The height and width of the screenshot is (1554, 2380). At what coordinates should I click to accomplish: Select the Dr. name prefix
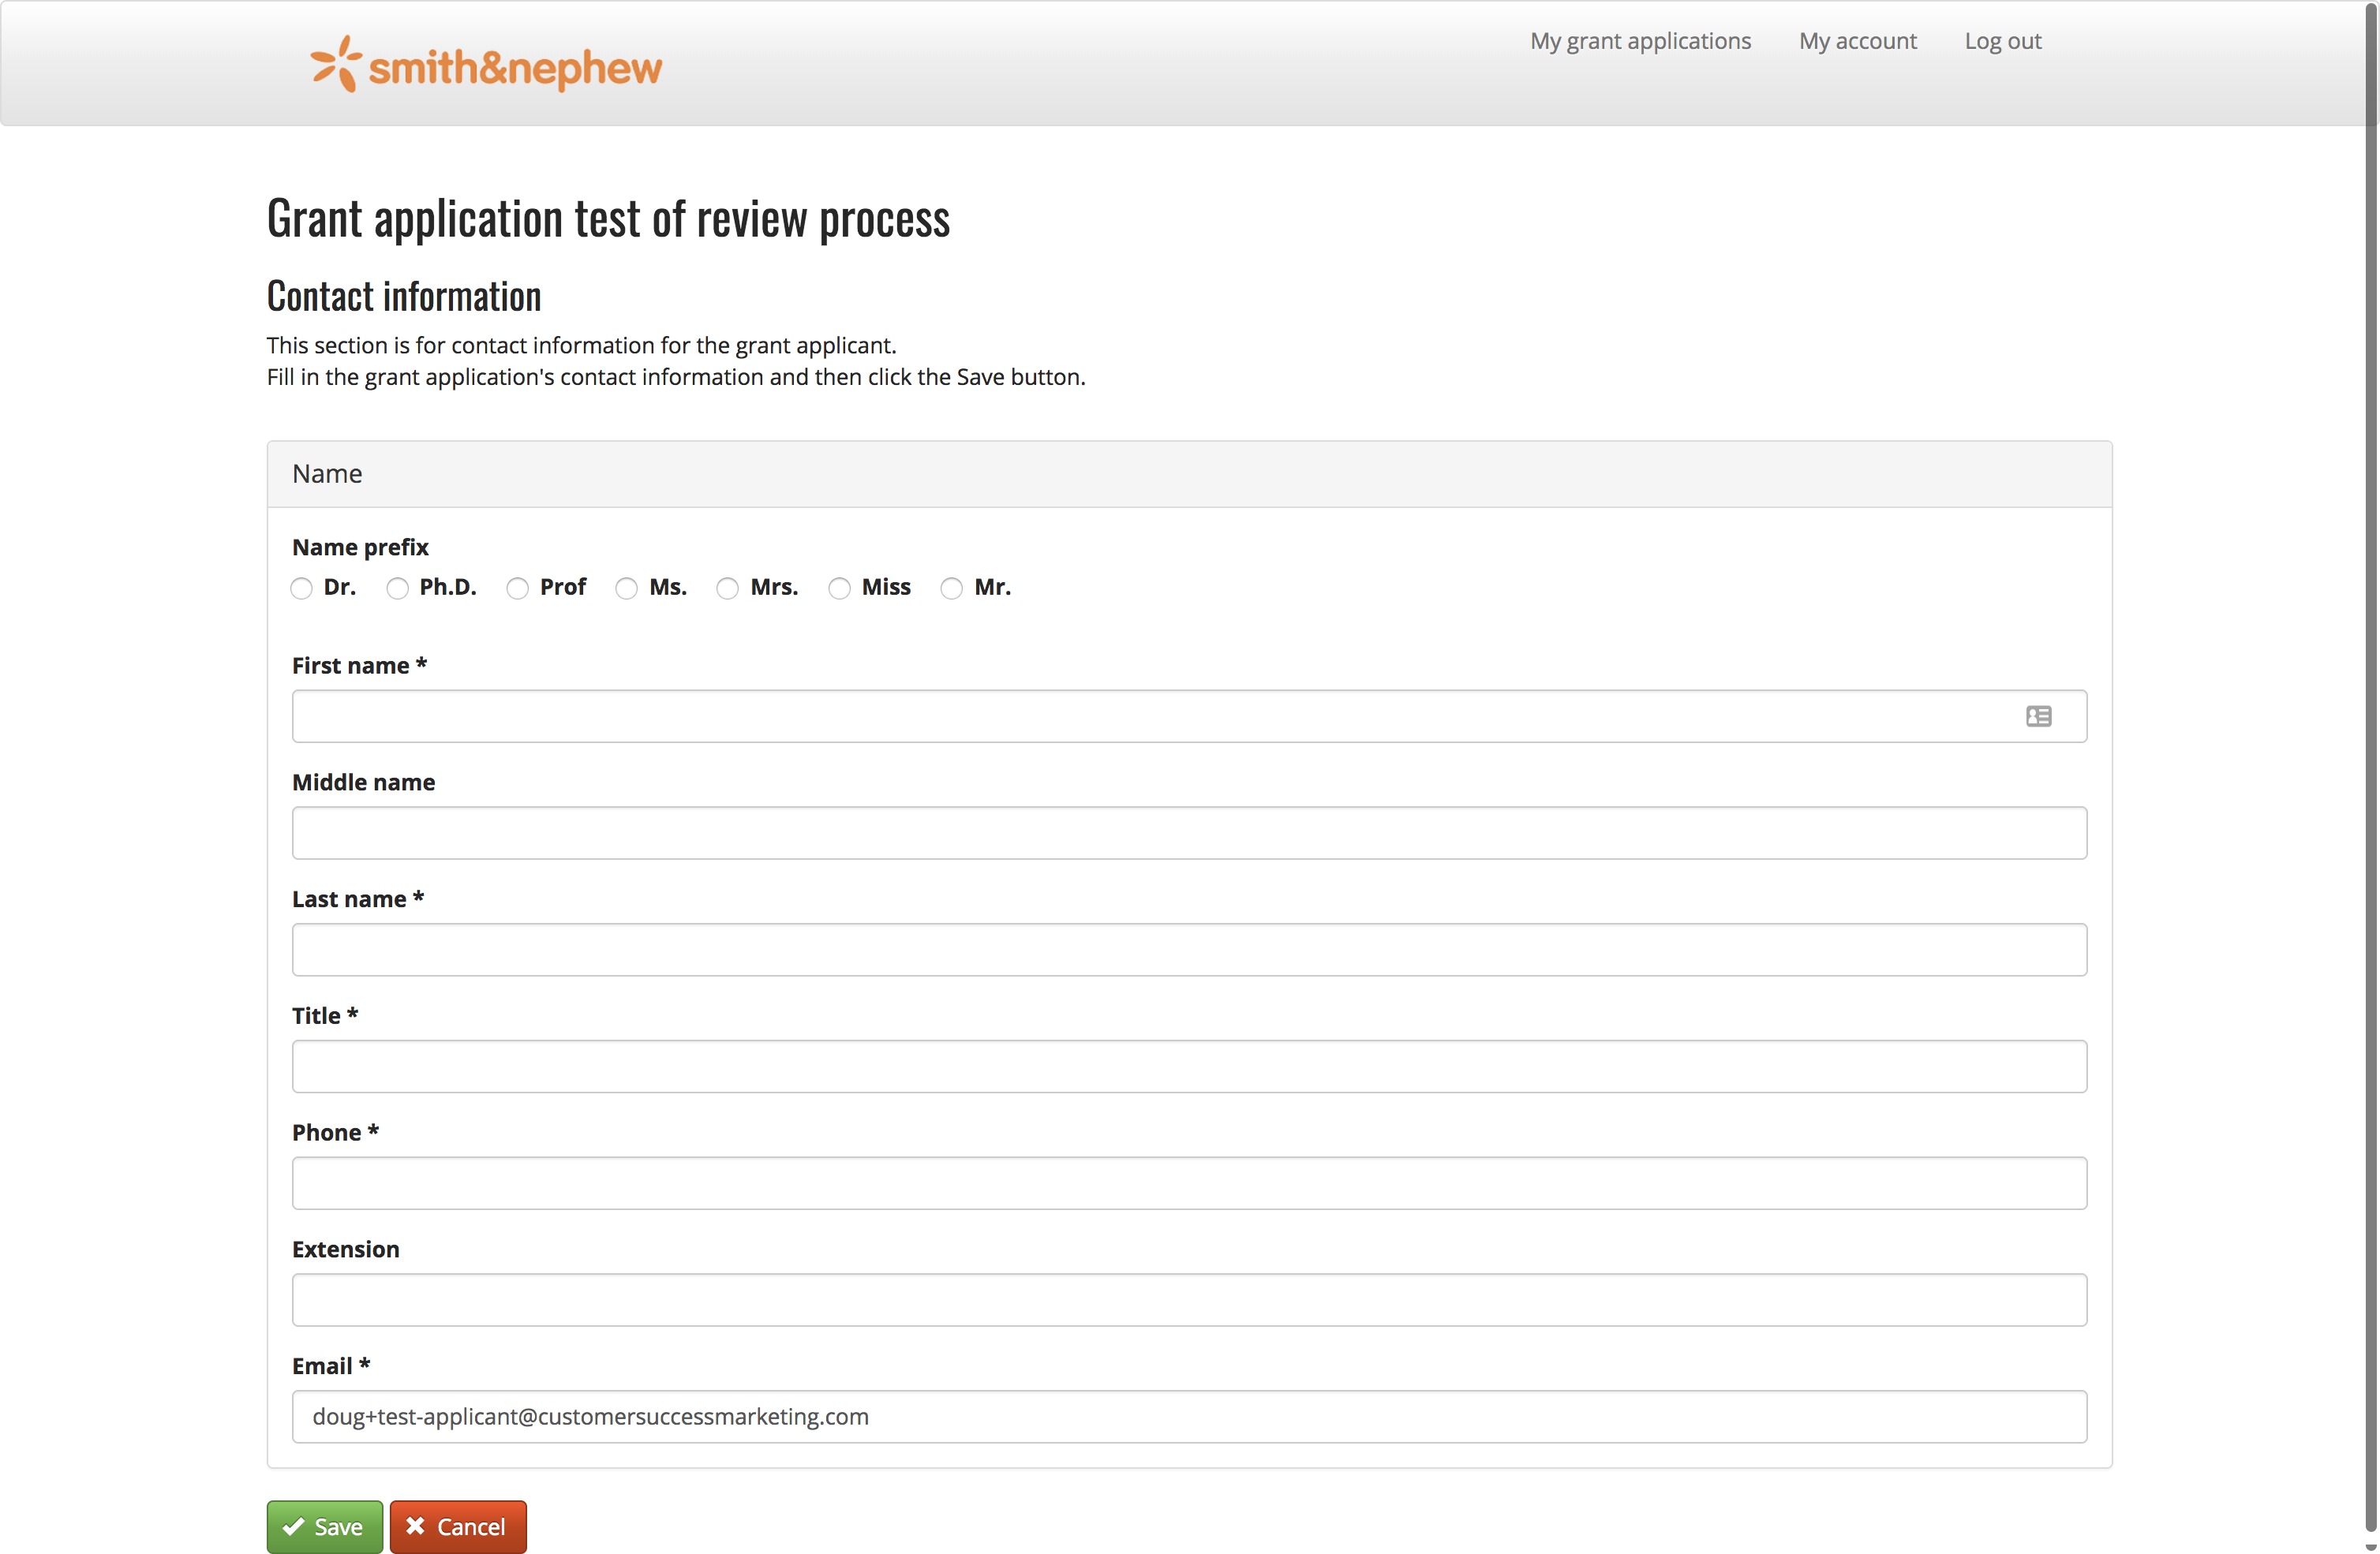301,588
